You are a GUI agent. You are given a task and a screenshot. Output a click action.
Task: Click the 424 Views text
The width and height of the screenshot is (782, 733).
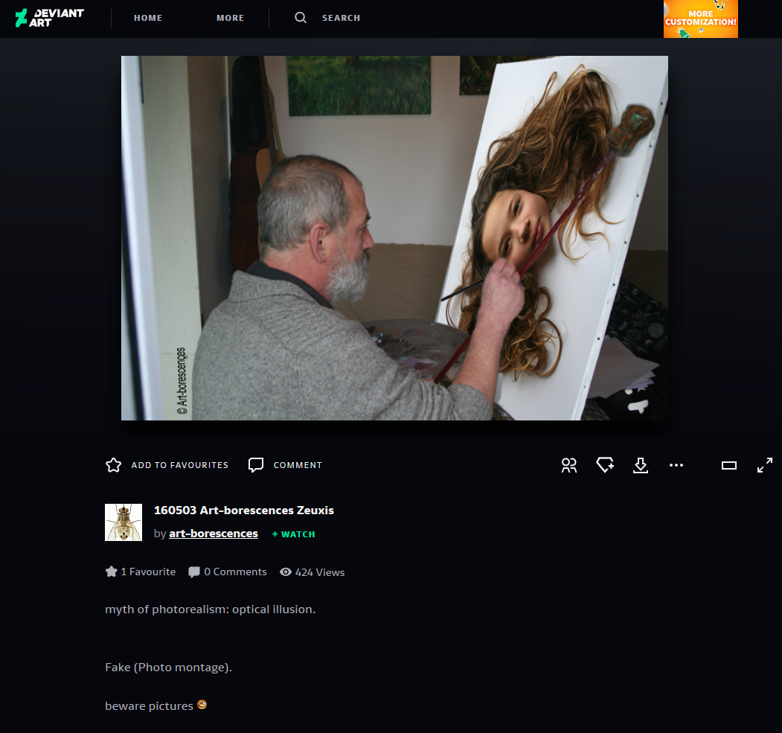[320, 572]
